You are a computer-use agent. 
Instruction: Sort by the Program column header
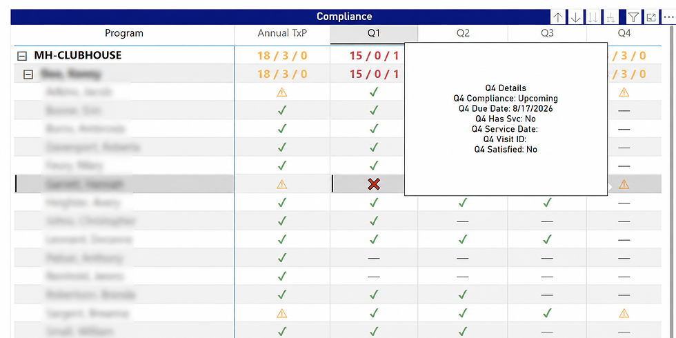(124, 33)
